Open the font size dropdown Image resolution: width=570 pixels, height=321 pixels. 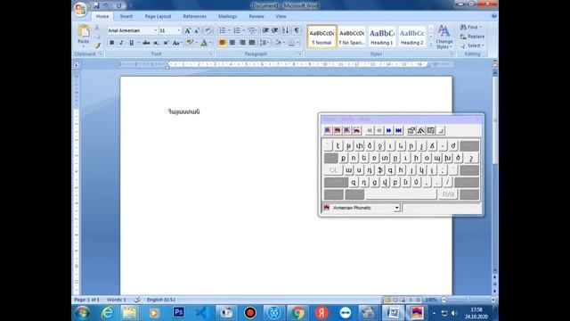click(x=178, y=30)
